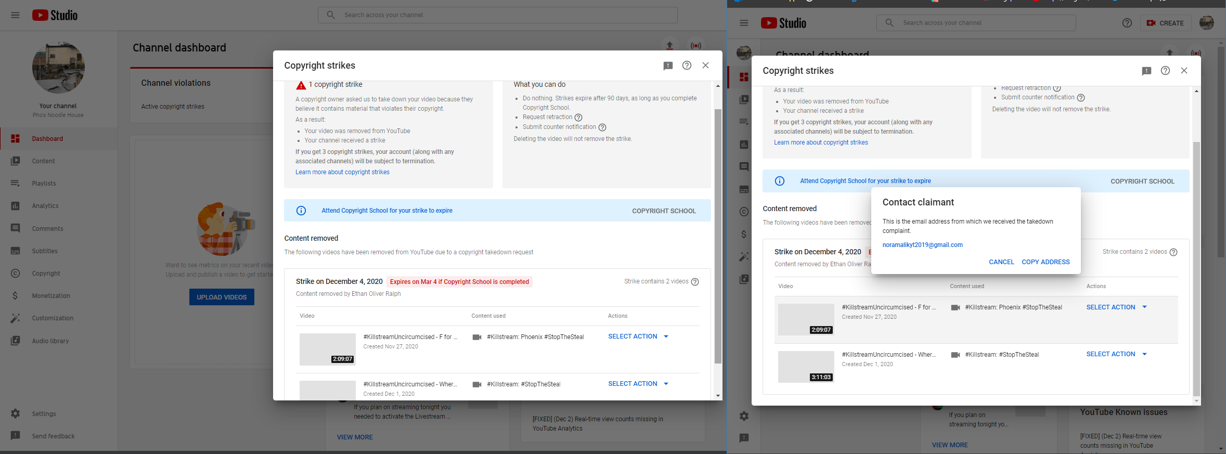Click COPY ADDRESS in Contact claimant popup

1046,262
